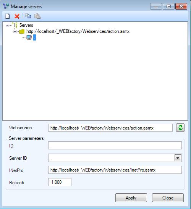Click the red X delete icon
This screenshot has height=209, width=191.
pos(17,16)
